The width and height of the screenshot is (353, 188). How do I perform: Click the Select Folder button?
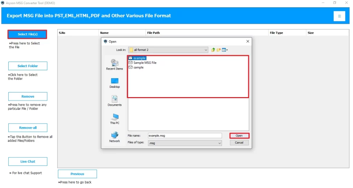tap(28, 66)
